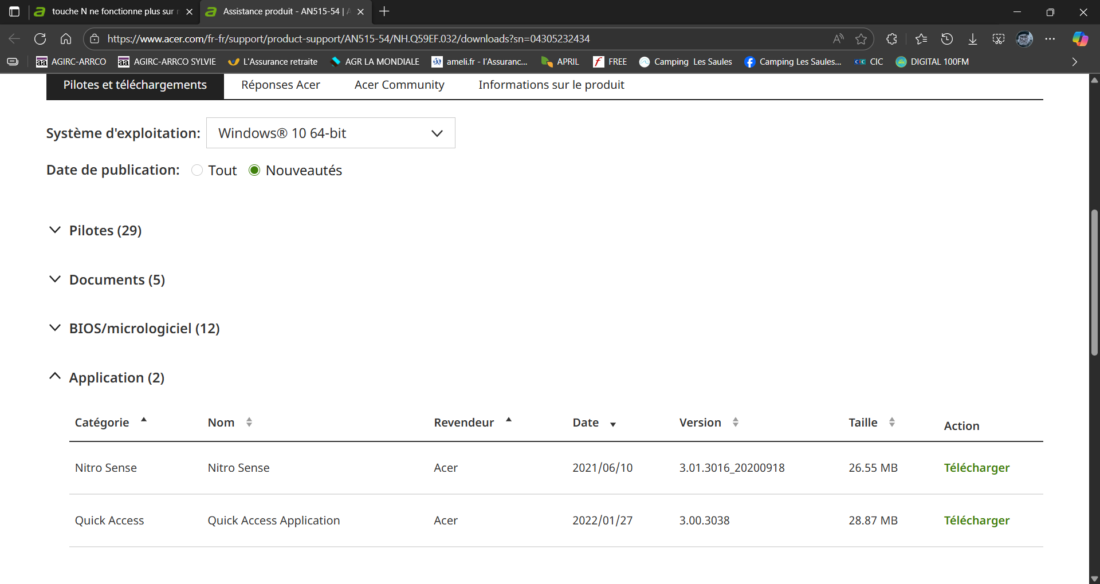Open the user profile avatar
Screen dimensions: 1100x584
[1024, 39]
